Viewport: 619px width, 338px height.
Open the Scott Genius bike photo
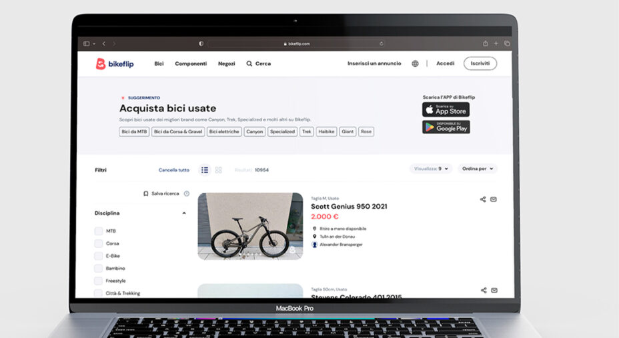[x=250, y=227]
